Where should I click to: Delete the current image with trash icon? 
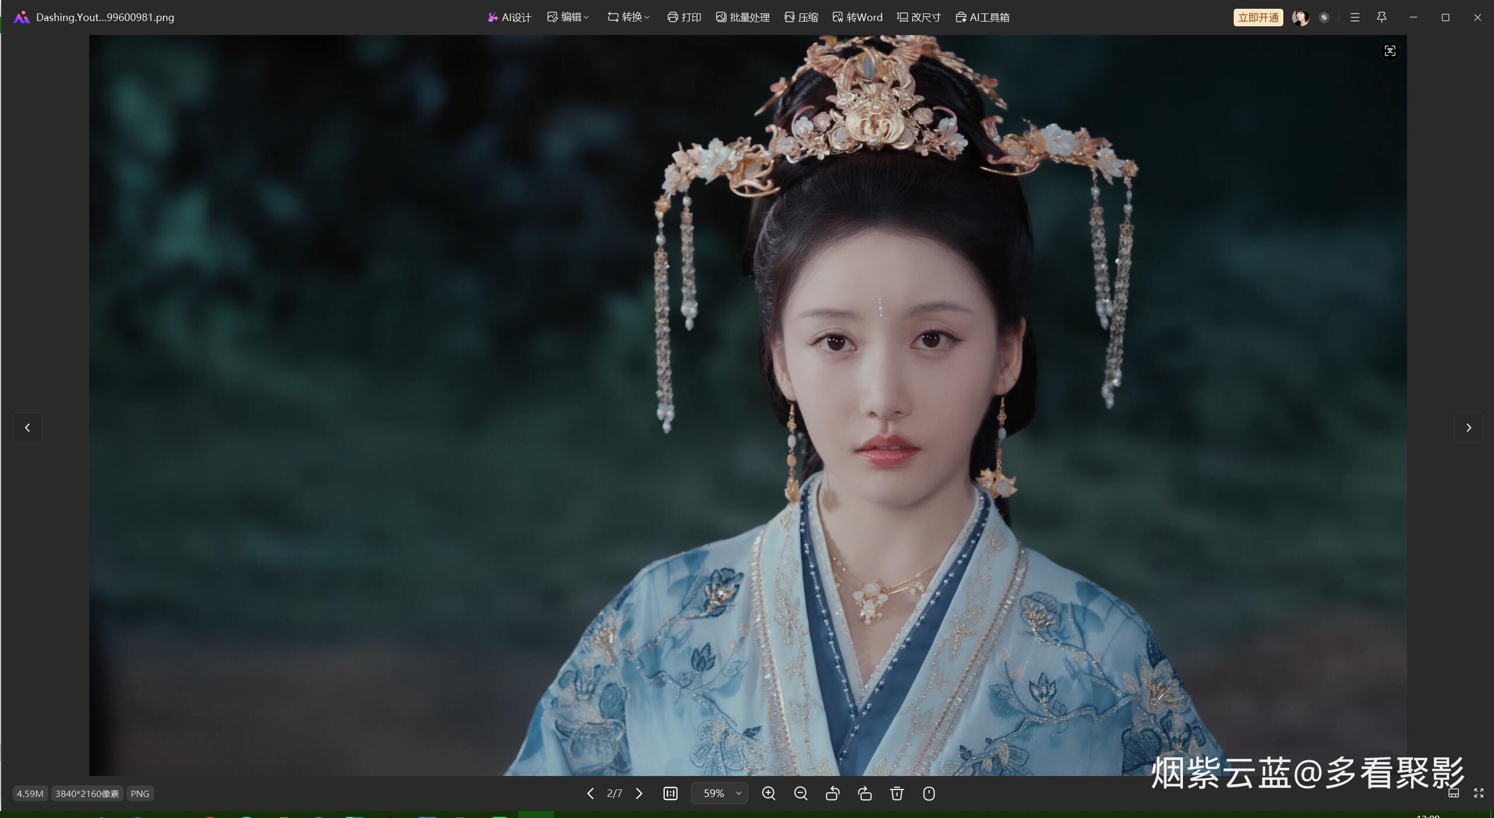coord(897,793)
